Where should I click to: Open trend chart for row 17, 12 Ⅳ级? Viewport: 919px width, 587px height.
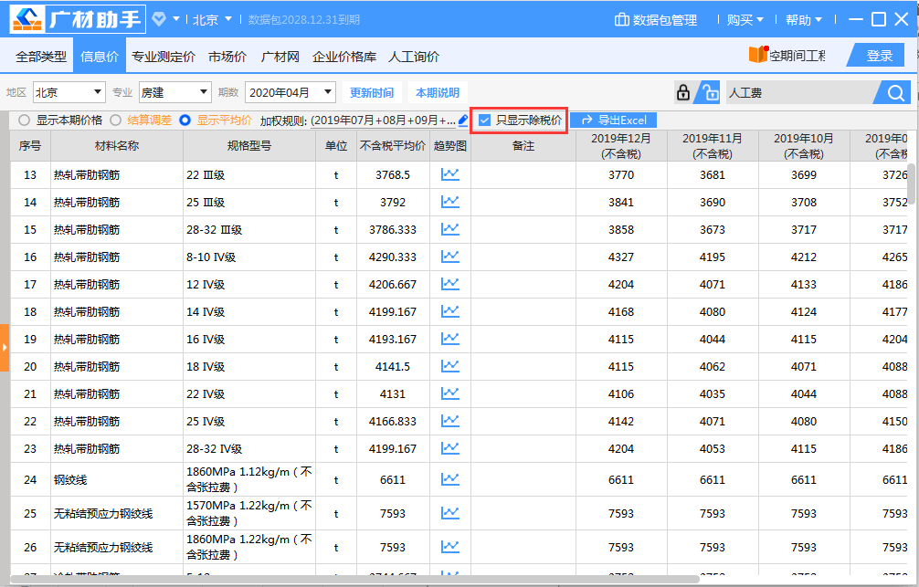tap(449, 284)
